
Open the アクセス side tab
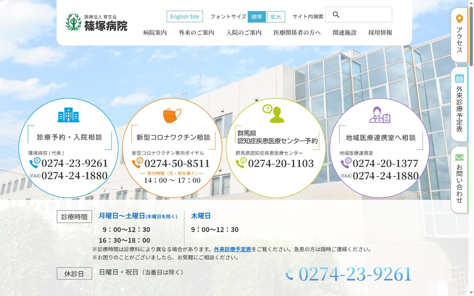pos(459,35)
